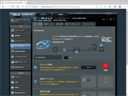Close the ASUS Wireless Router tab

click(25, 3)
